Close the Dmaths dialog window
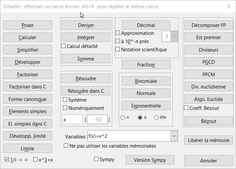Image resolution: width=236 pixels, height=169 pixels. click(229, 6)
